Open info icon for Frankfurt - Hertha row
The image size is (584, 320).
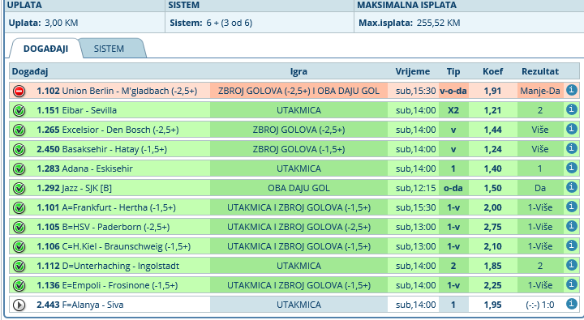[572, 207]
